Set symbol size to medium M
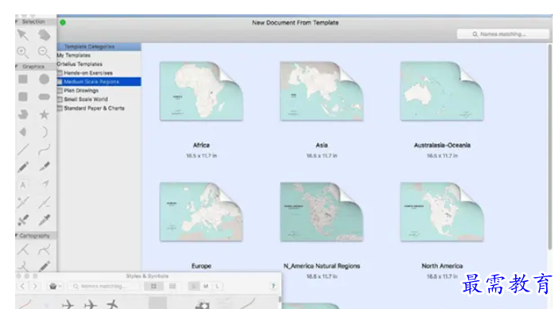 pos(205,286)
